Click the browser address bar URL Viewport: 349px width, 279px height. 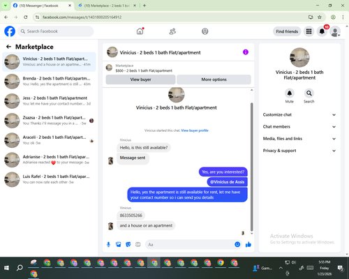82,17
